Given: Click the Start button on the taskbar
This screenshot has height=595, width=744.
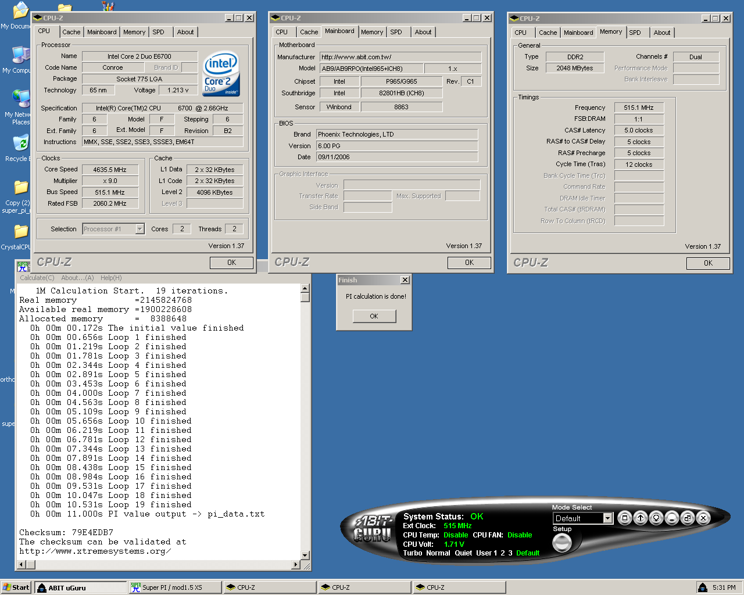Looking at the screenshot, I should pos(16,587).
